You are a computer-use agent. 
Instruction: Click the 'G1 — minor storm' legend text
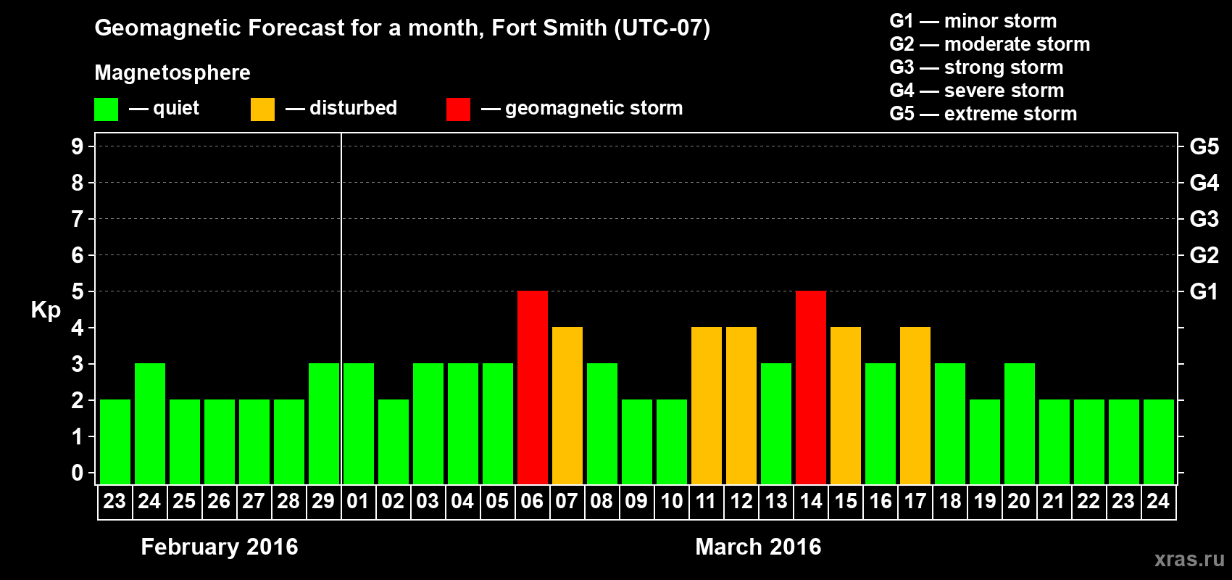973,21
